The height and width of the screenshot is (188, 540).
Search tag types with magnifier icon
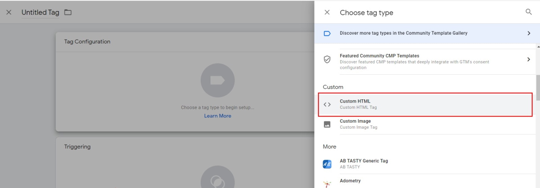(x=529, y=12)
